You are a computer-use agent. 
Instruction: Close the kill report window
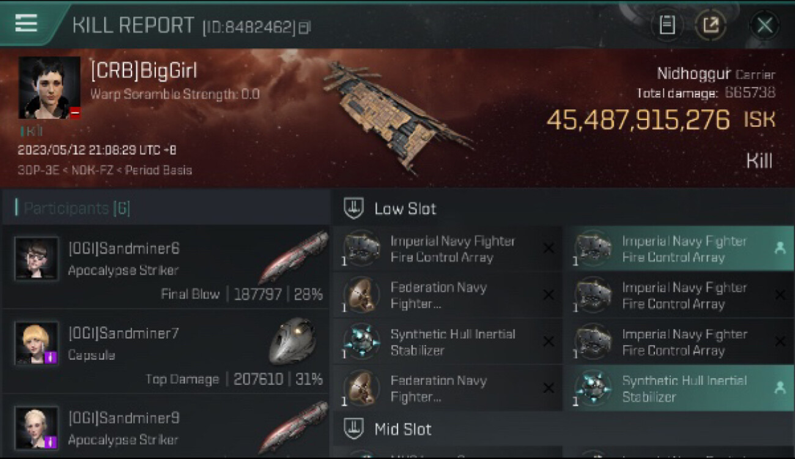coord(764,25)
